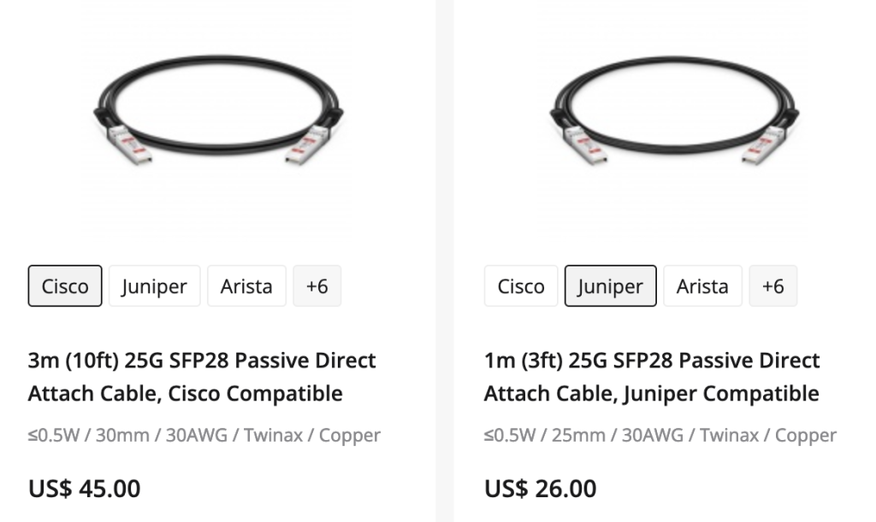Click the 30mm specs line under Cisco cable
876x522 pixels.
(x=204, y=435)
